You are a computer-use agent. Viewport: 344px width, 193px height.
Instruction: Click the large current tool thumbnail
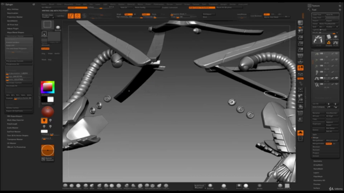(x=318, y=40)
